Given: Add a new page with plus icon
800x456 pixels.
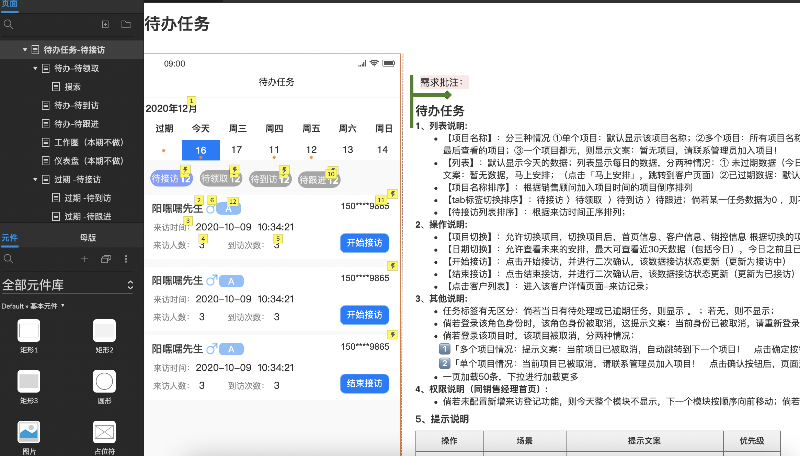Looking at the screenshot, I should 105,24.
